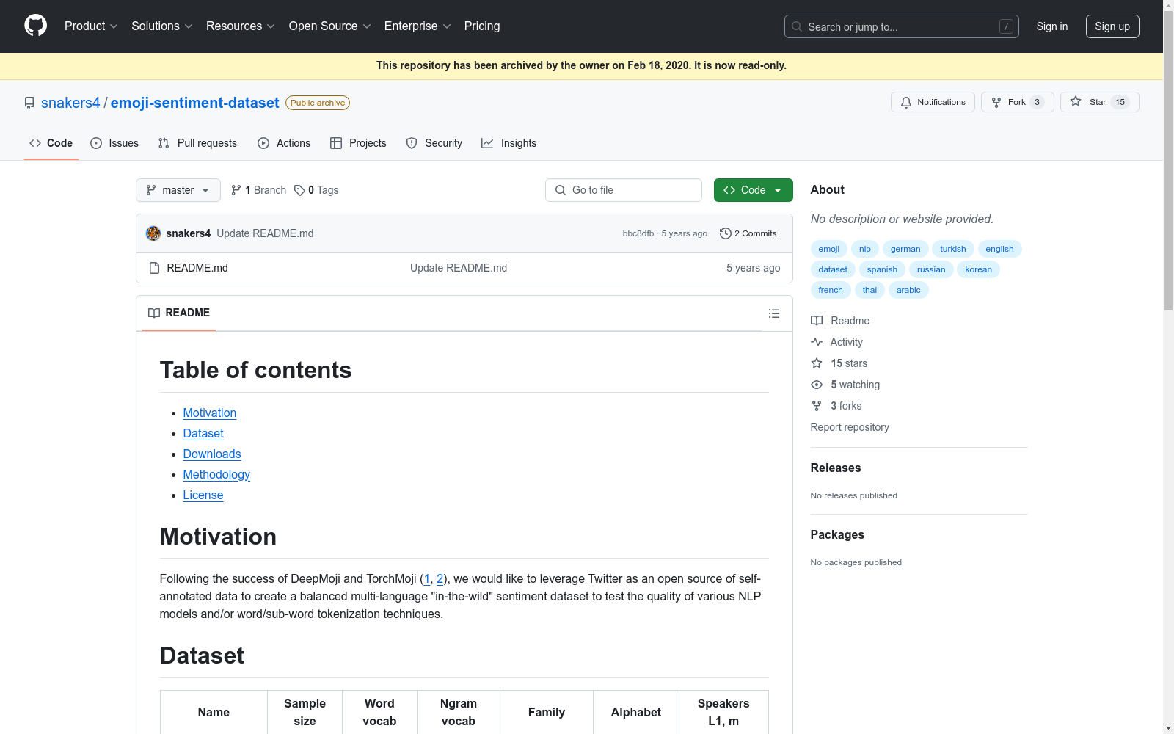Image resolution: width=1174 pixels, height=734 pixels.
Task: Expand the green Code dropdown
Action: 753,190
